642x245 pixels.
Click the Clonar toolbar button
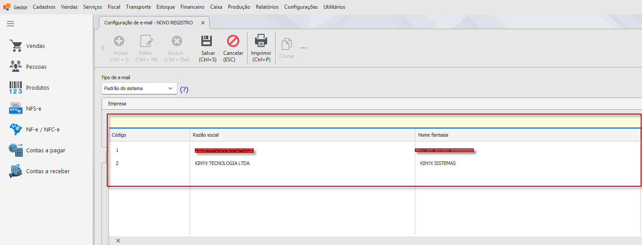(x=286, y=48)
